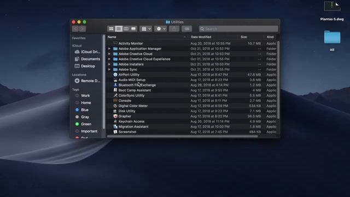Screen dimensions: 350x197
Task: Click the Disk Utility file name
Action: (x=127, y=111)
